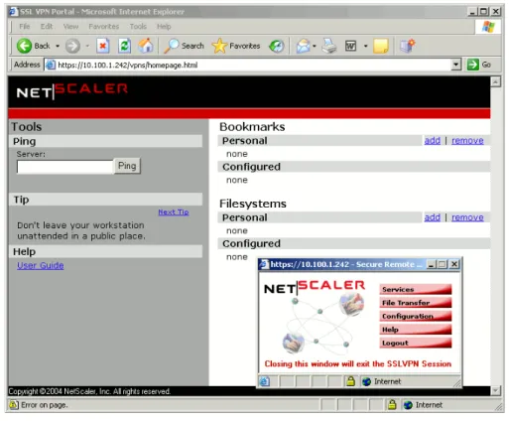
Task: Open the Edit with Word dropdown arrow
Action: [x=365, y=46]
